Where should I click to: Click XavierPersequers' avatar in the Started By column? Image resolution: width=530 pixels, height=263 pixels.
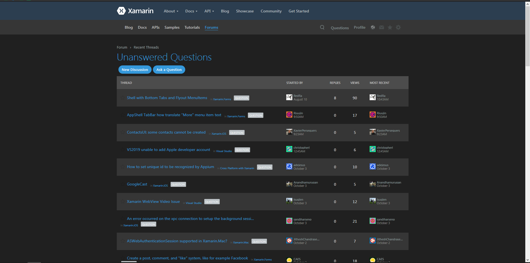(x=289, y=132)
